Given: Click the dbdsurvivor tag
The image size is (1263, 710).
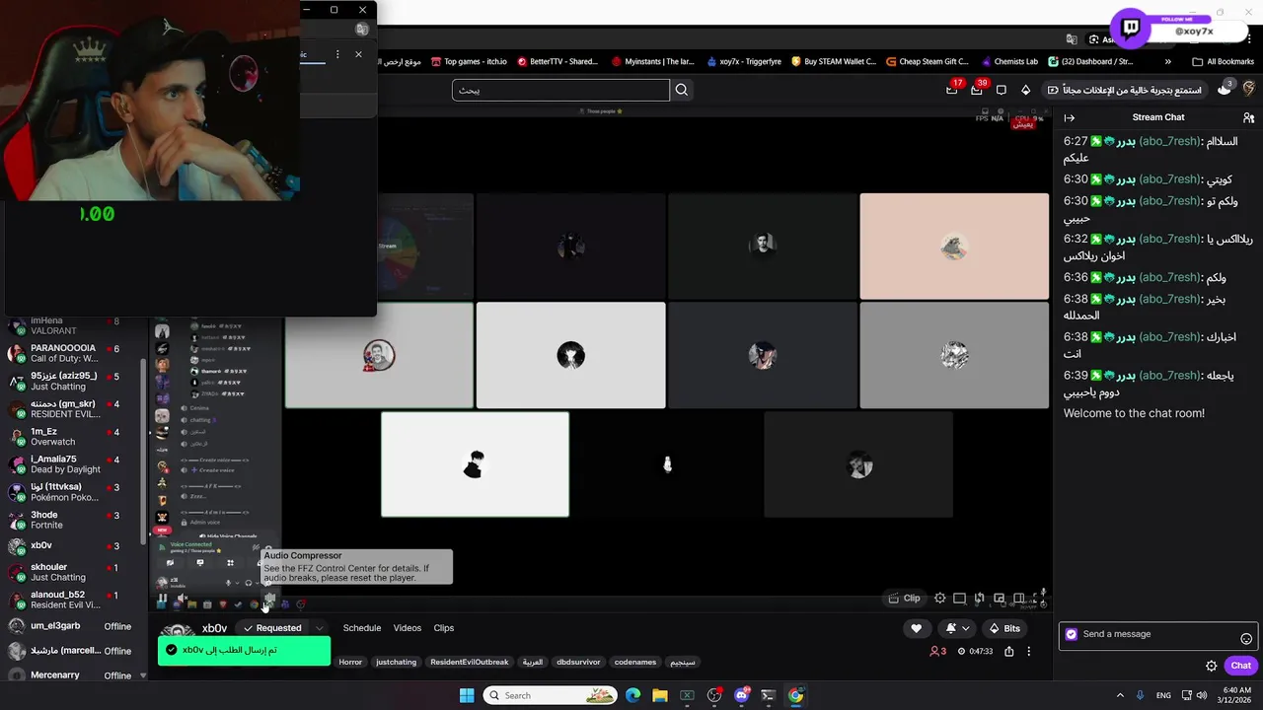Looking at the screenshot, I should 577,662.
